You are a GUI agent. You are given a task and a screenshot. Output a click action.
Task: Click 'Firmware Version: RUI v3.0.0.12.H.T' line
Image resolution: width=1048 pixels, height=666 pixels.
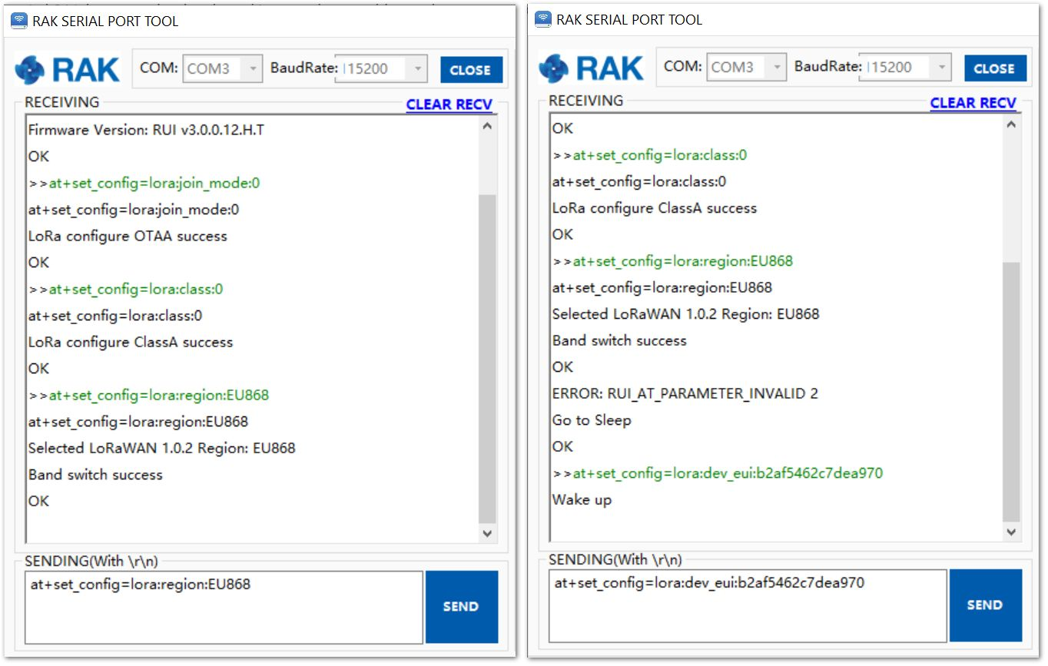(146, 130)
